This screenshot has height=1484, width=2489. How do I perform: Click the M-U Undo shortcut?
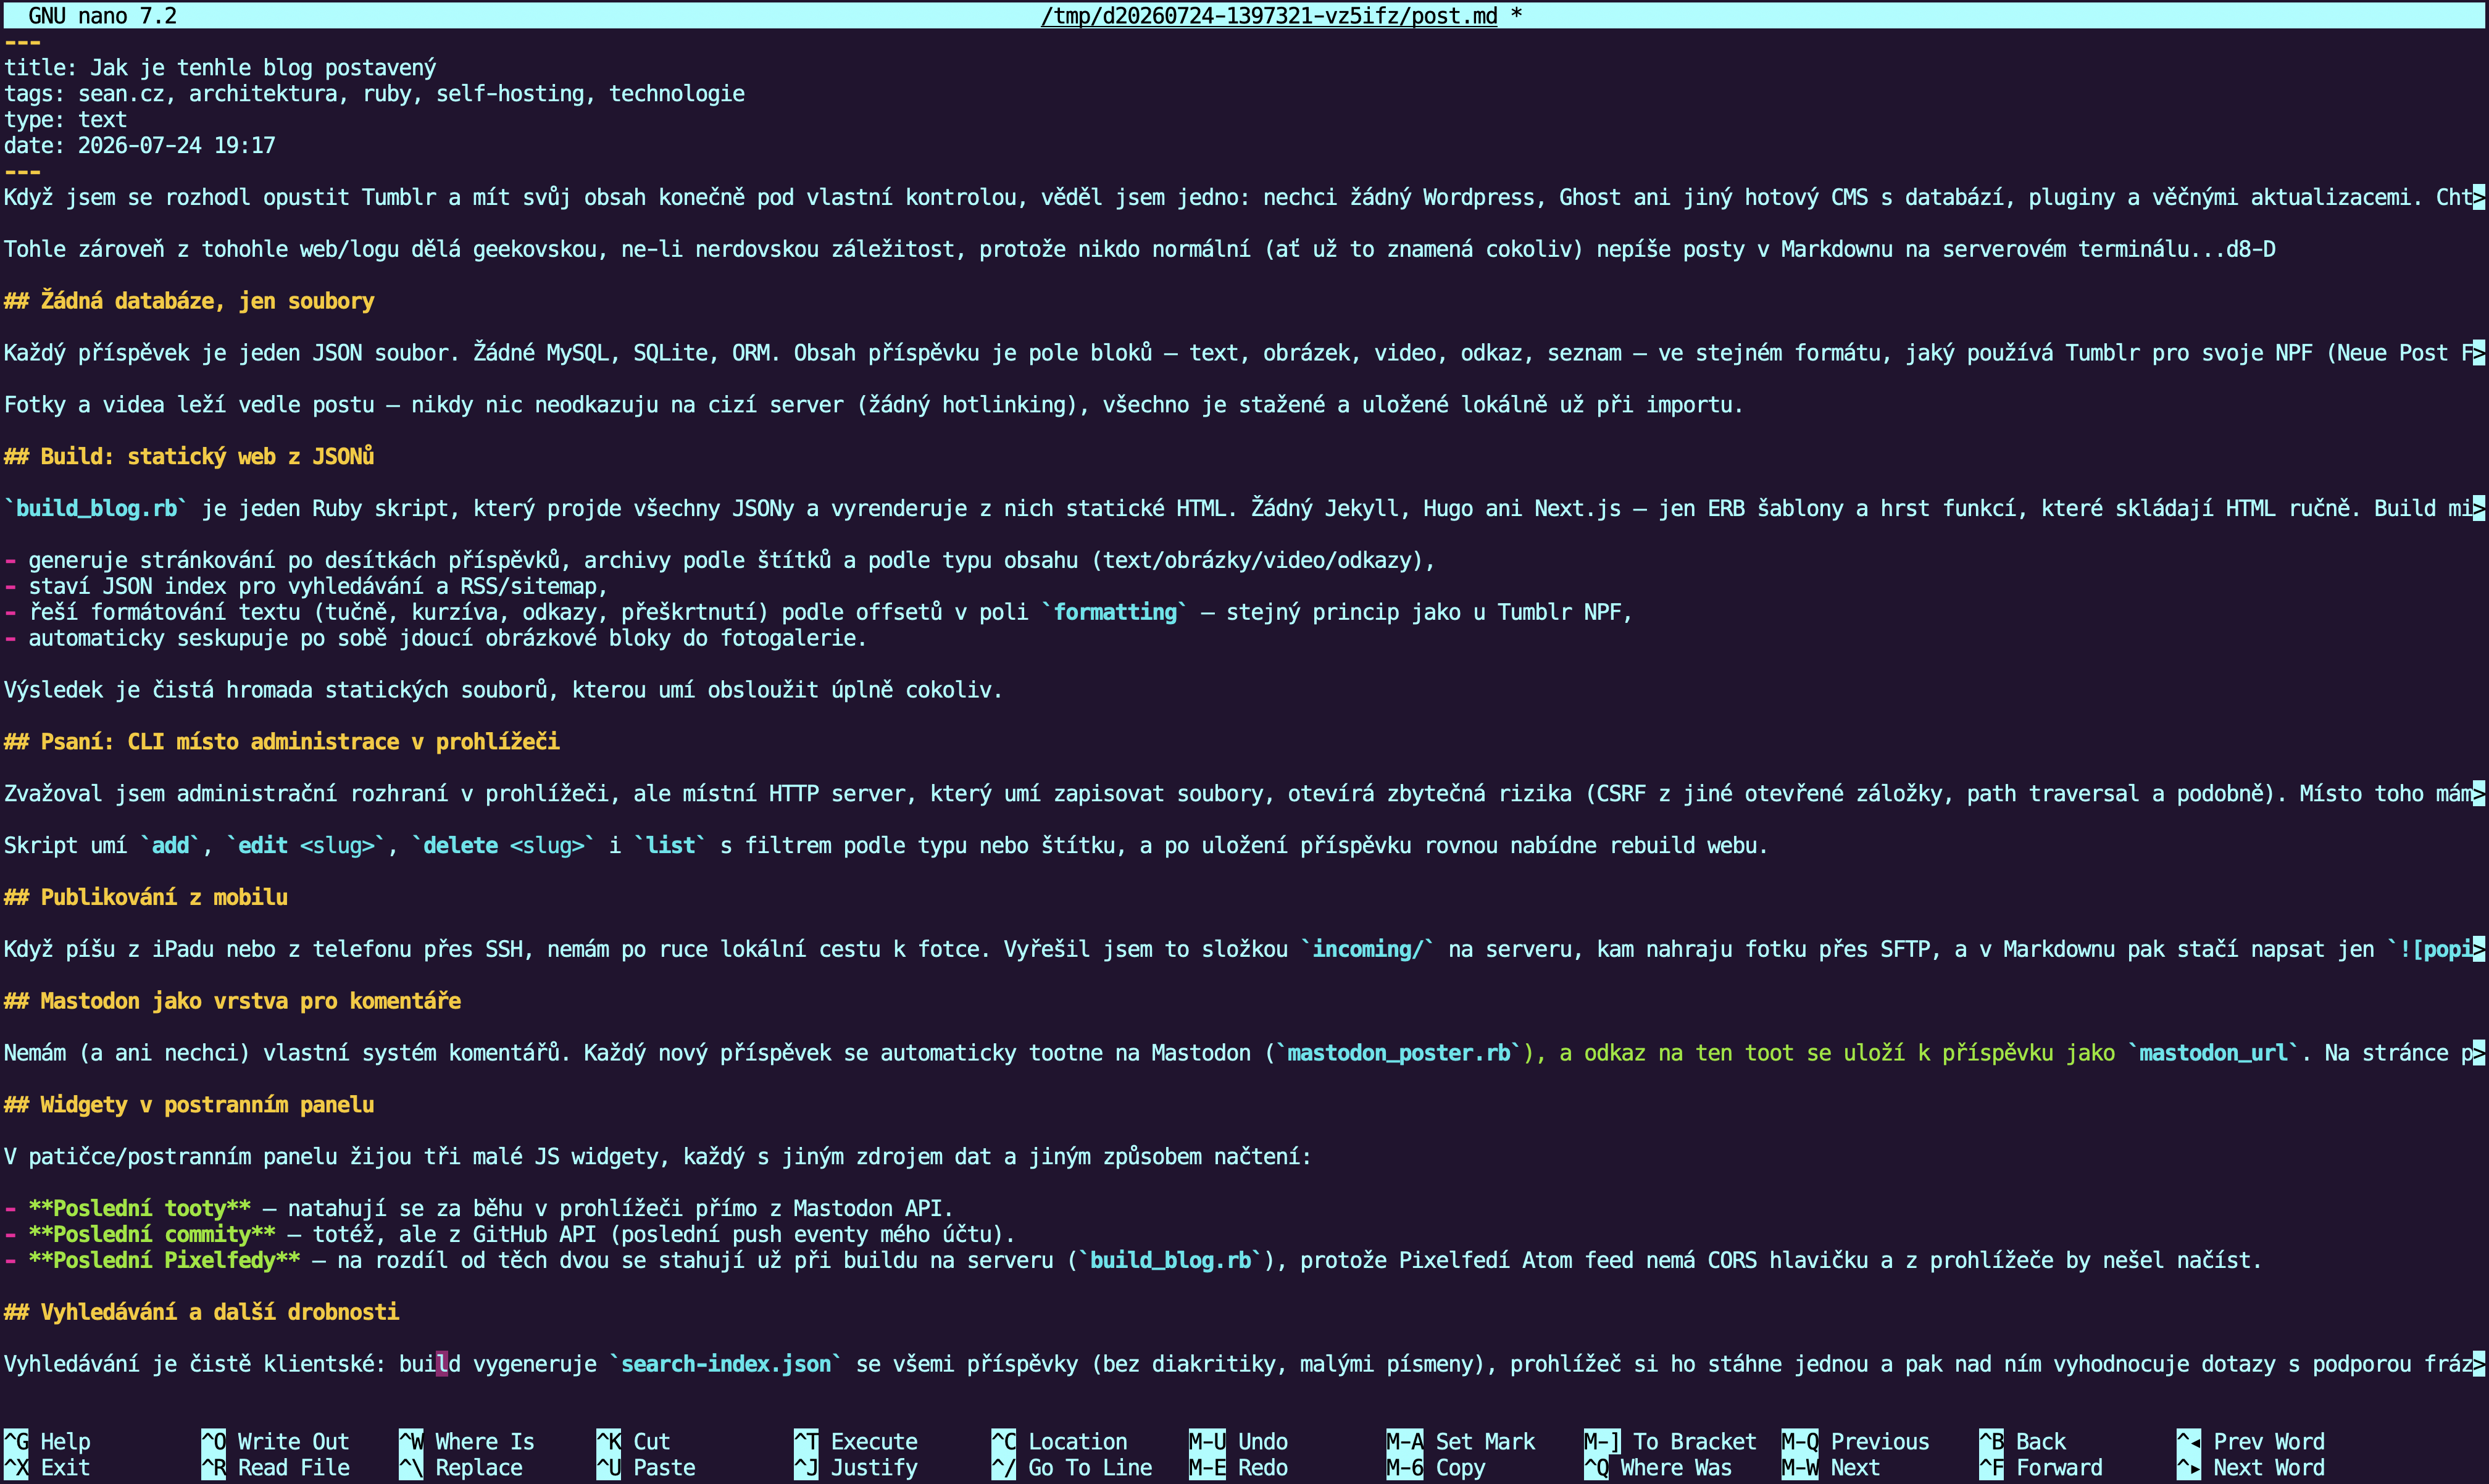(x=1238, y=1441)
